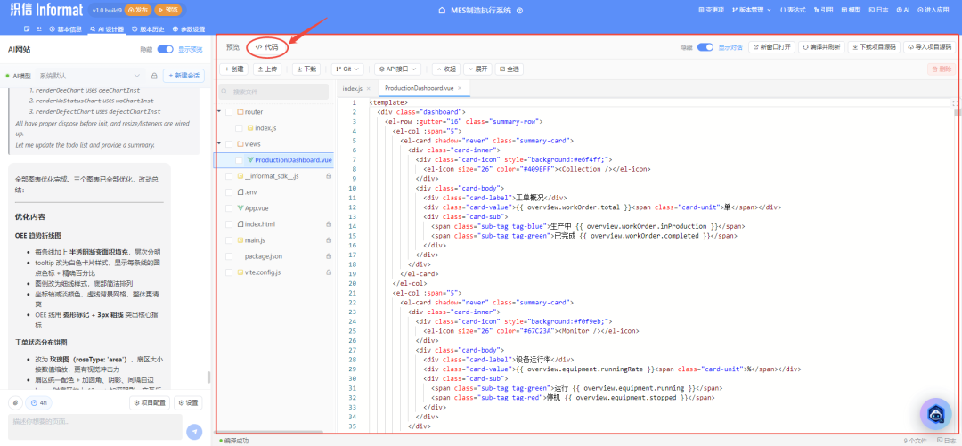962x446 pixels.
Task: Click the 全选 button
Action: (x=509, y=69)
